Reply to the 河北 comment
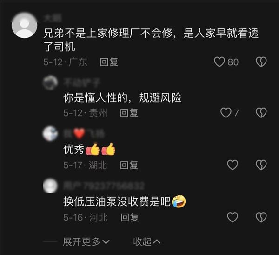This screenshot has height=255, width=279. point(130,217)
